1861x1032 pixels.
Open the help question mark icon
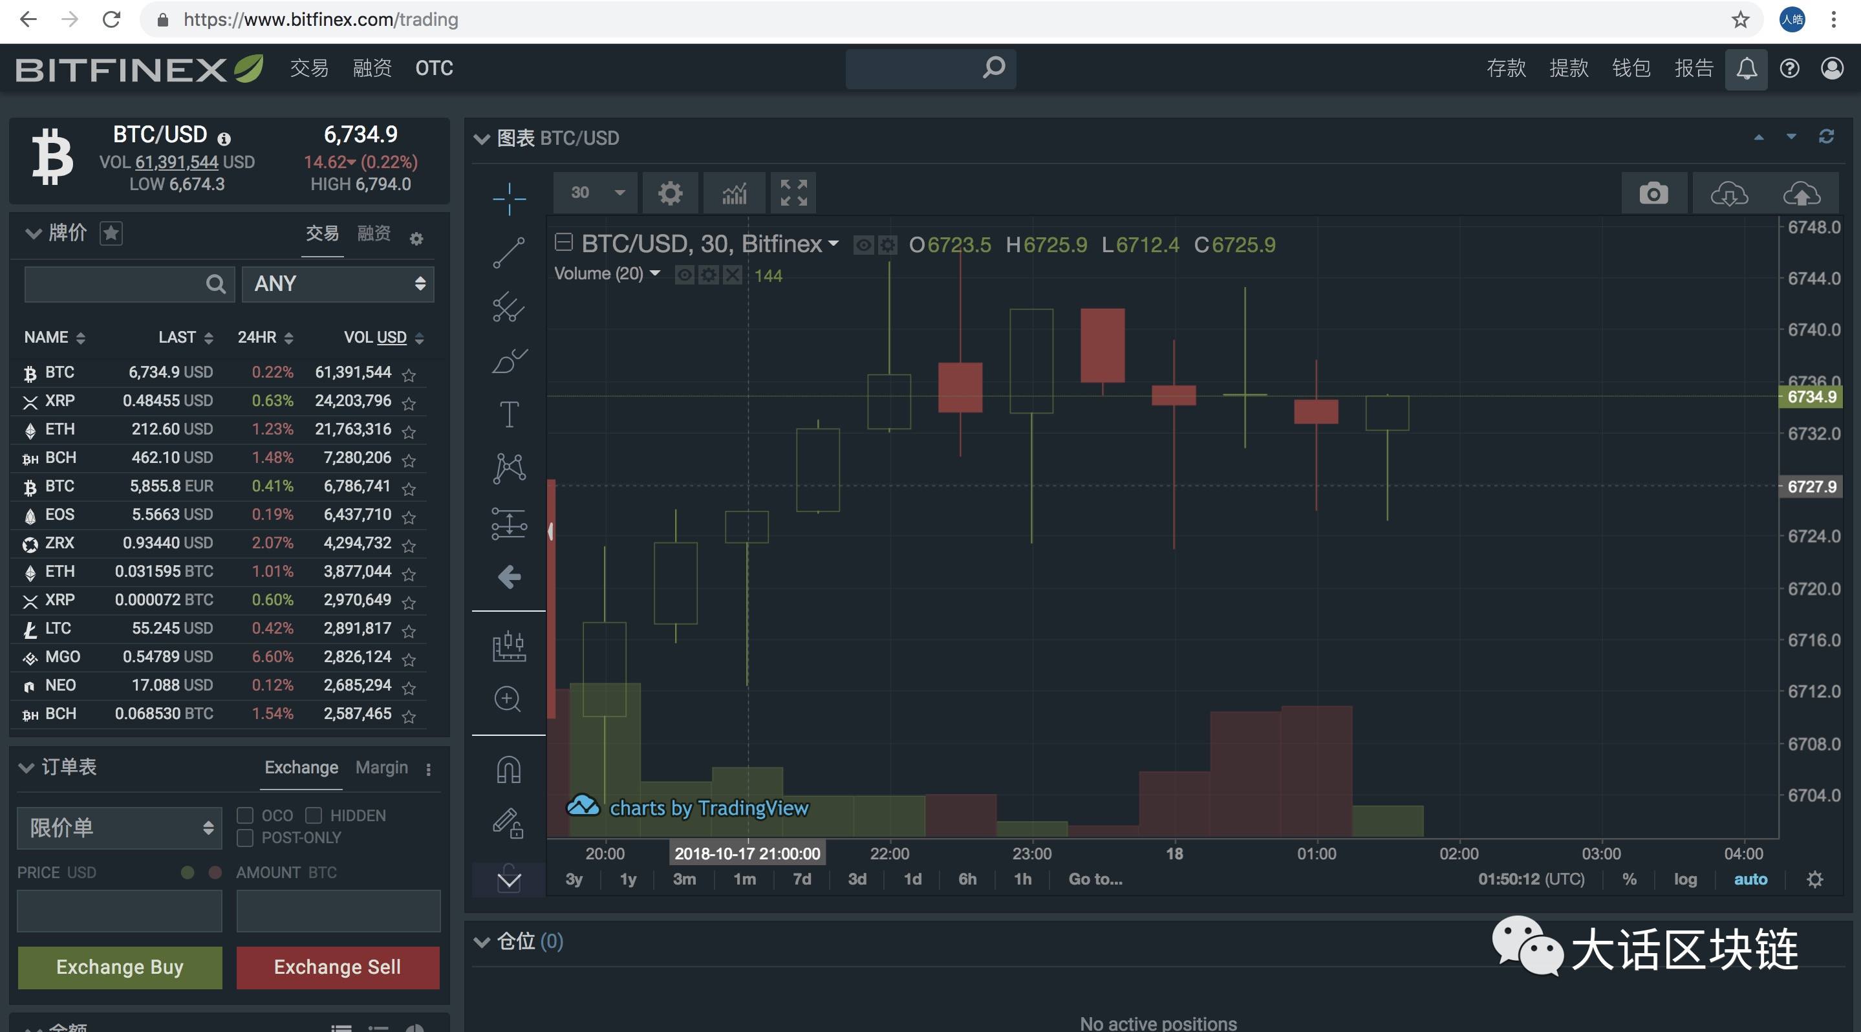[1789, 69]
